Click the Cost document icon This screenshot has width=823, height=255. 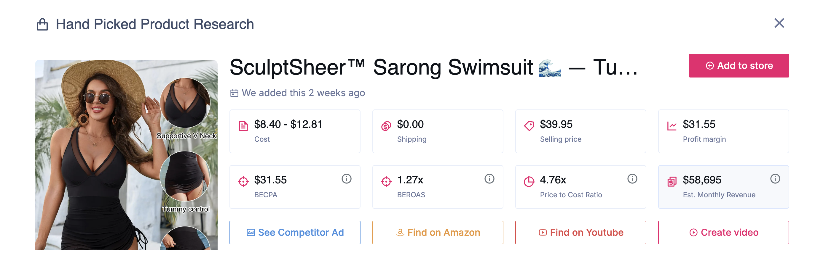tap(243, 126)
